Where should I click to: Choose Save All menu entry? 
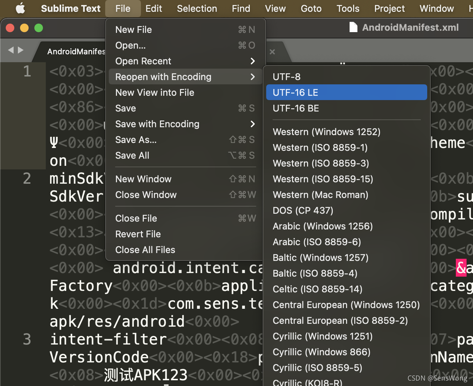pos(186,155)
